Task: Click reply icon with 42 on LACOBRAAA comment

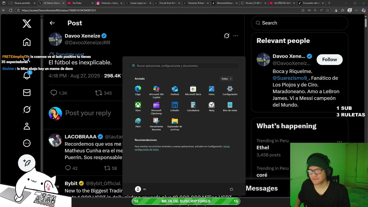Action: 68,168
